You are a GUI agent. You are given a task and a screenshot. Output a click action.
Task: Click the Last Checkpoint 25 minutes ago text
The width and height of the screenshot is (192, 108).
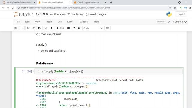[67, 14]
